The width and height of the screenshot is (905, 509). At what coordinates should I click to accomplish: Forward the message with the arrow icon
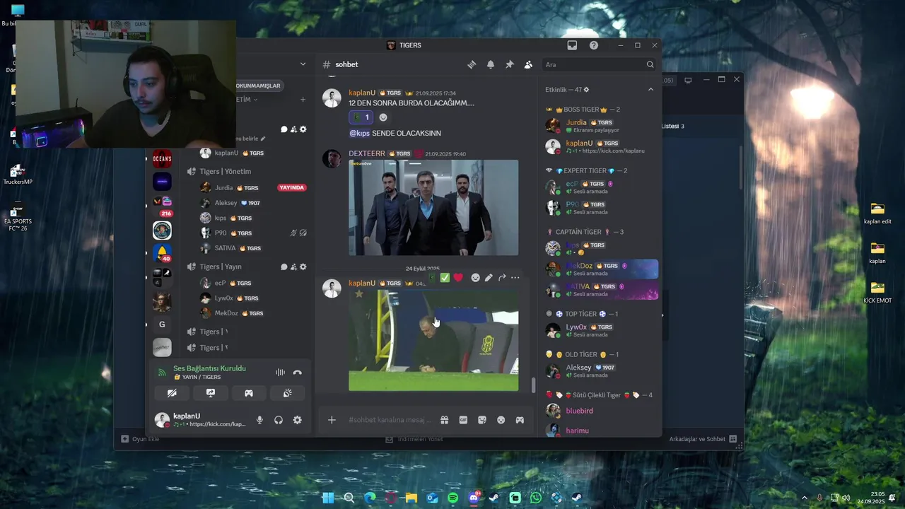pos(502,278)
